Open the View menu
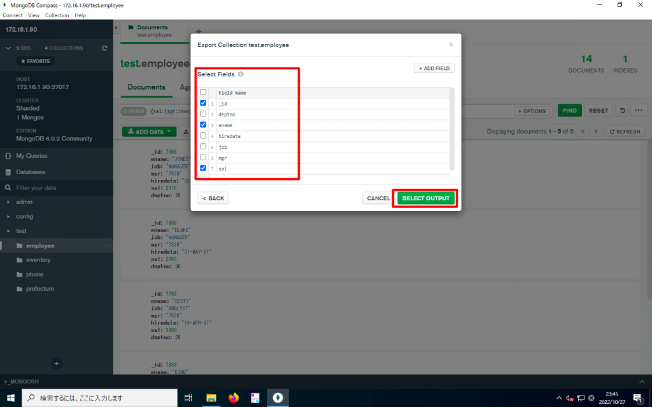The image size is (652, 407). [34, 15]
